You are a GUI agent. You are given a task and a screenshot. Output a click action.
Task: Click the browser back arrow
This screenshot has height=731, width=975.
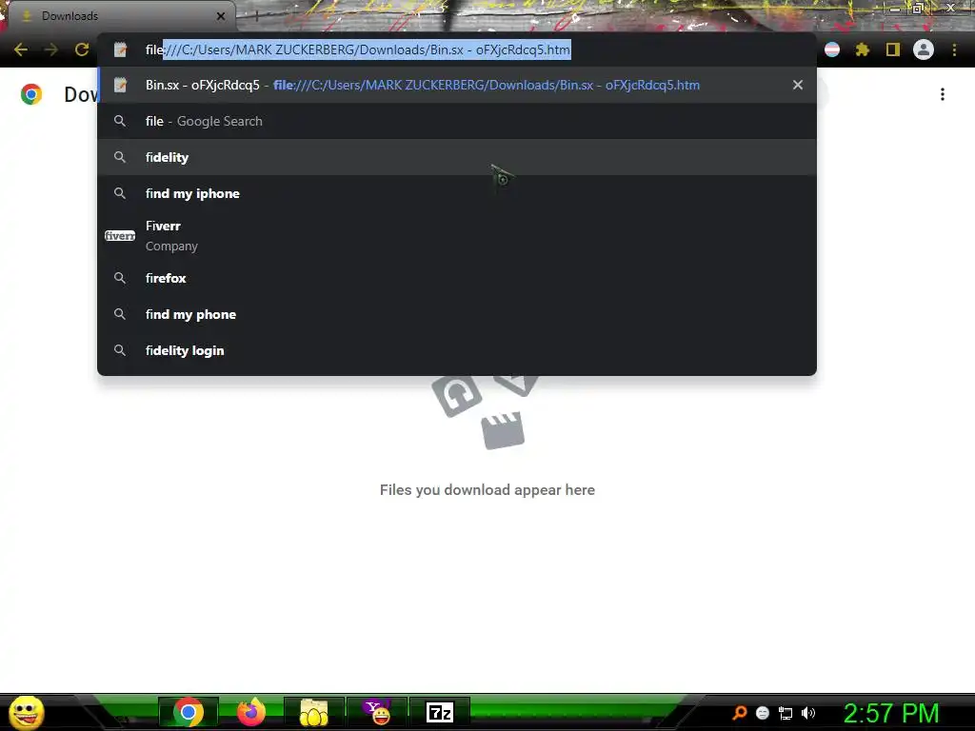click(x=21, y=49)
